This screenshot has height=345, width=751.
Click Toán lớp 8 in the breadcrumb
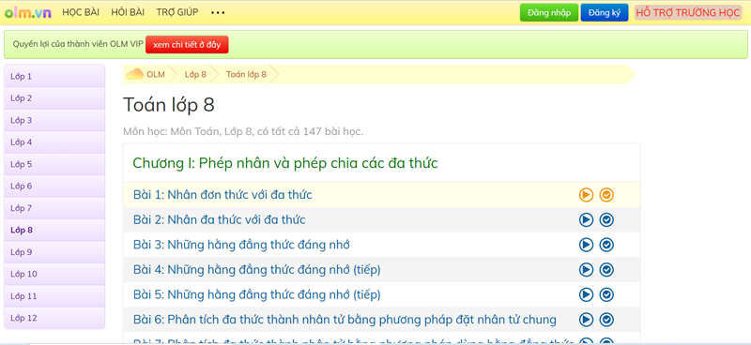pos(246,75)
